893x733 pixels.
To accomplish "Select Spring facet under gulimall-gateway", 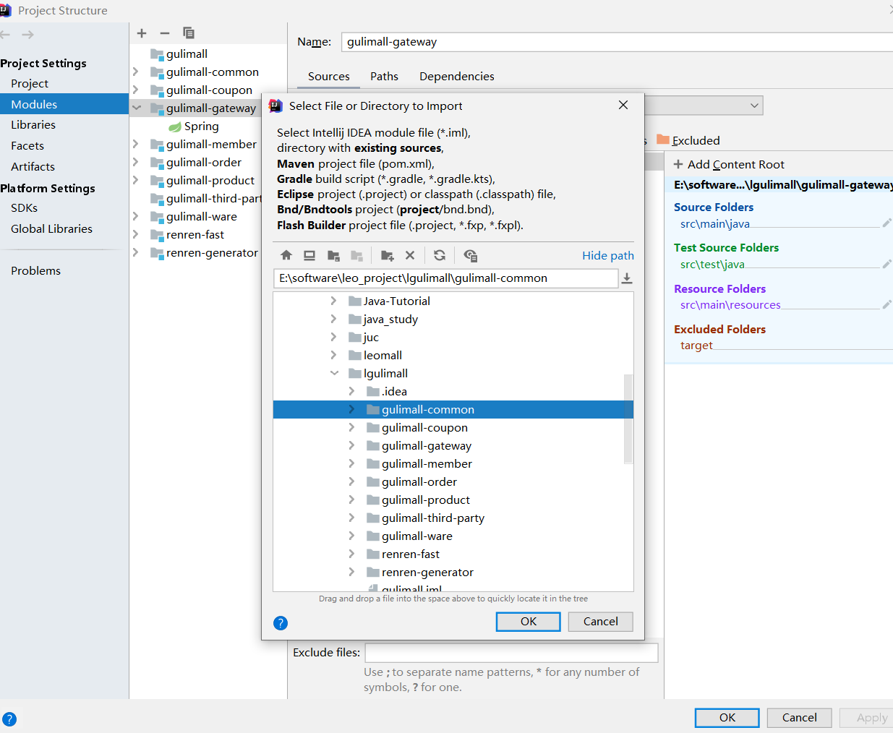I will 194,127.
